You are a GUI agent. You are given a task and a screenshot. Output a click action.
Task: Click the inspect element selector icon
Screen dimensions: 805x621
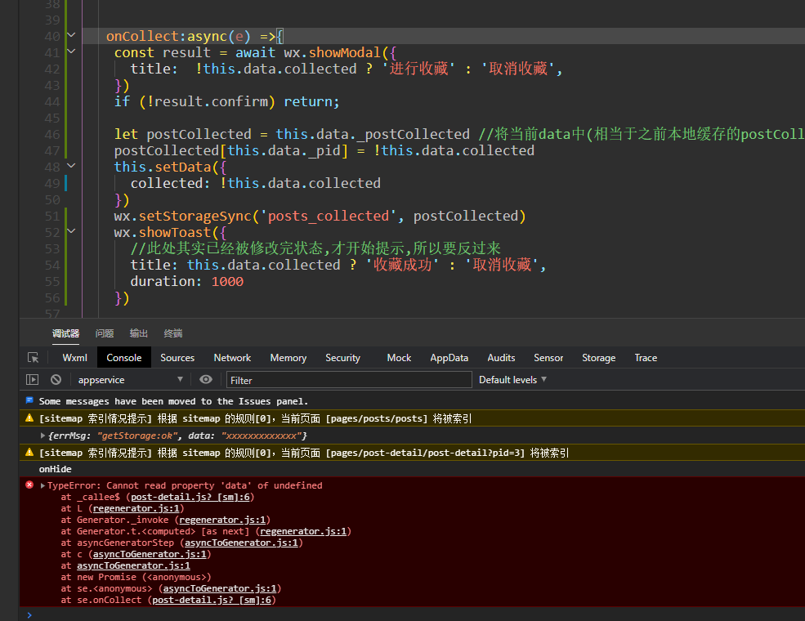point(33,358)
